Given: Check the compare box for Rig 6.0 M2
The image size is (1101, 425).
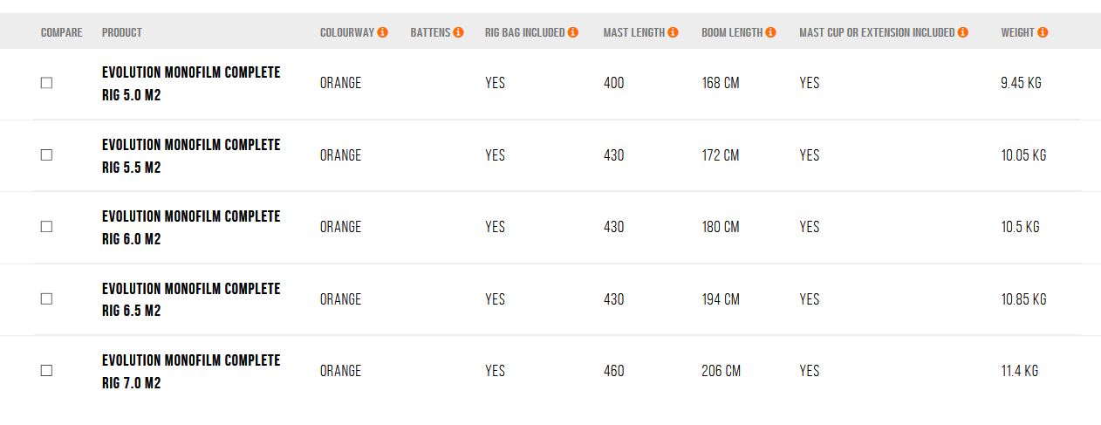Looking at the screenshot, I should tap(47, 227).
